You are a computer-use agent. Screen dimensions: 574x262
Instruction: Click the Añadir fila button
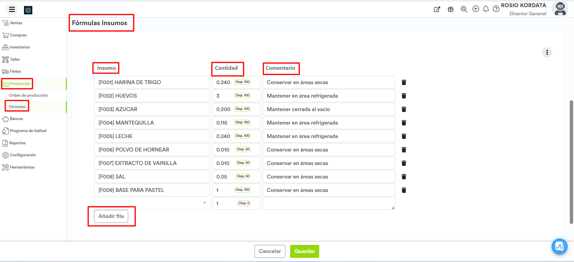[111, 216]
